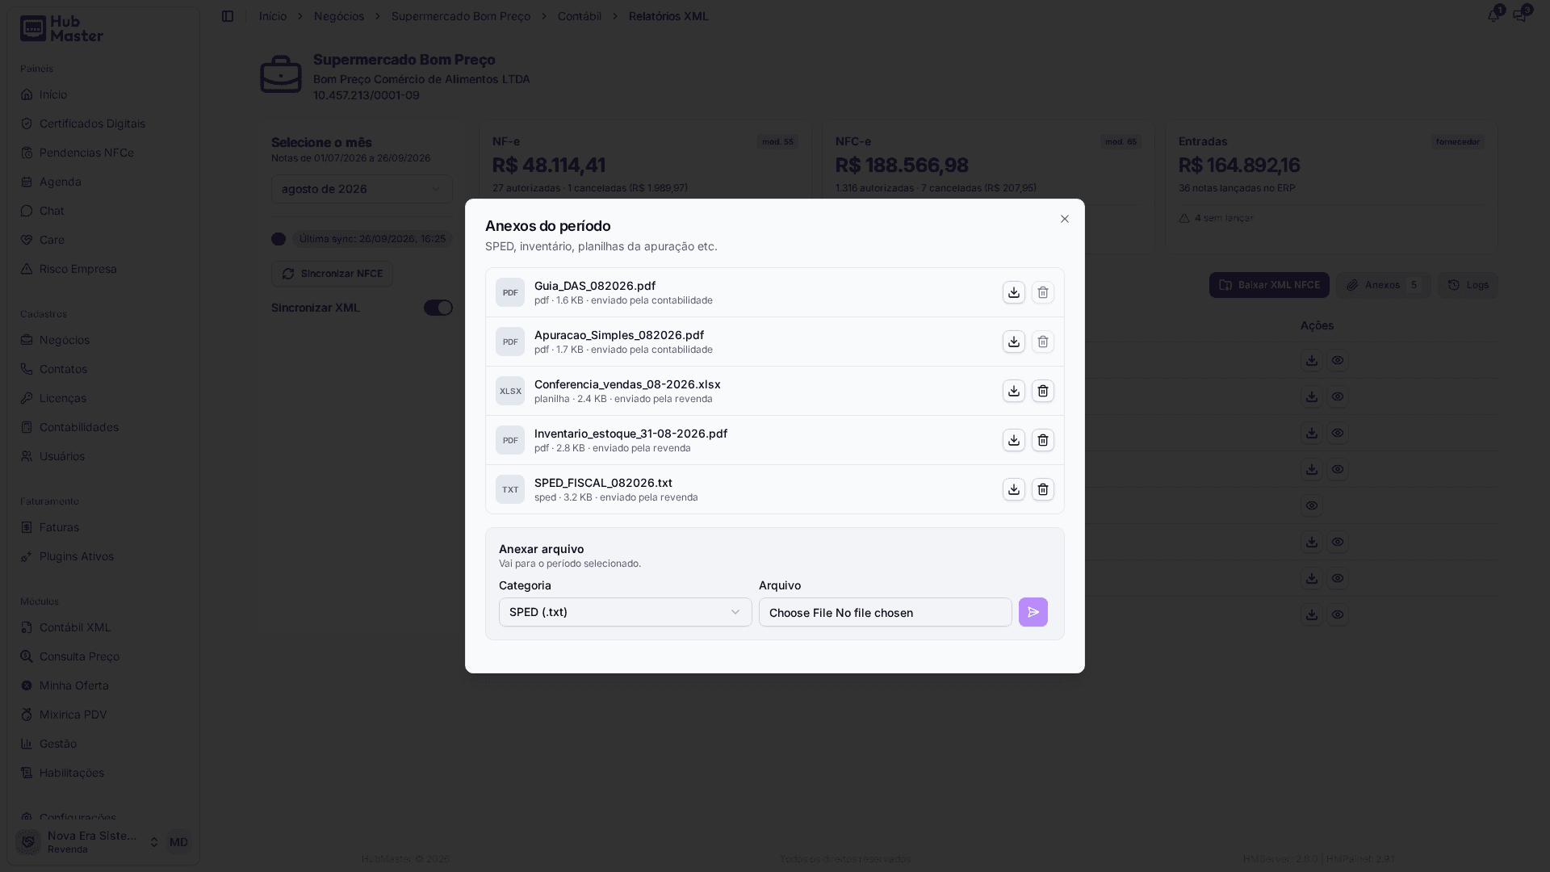The height and width of the screenshot is (872, 1550).
Task: Expand Nova Era Sistemas account switcher
Action: [x=88, y=842]
